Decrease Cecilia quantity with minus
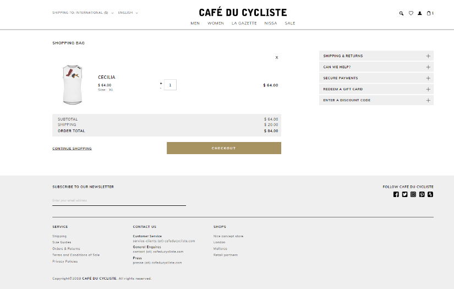The width and height of the screenshot is (454, 289). [161, 88]
